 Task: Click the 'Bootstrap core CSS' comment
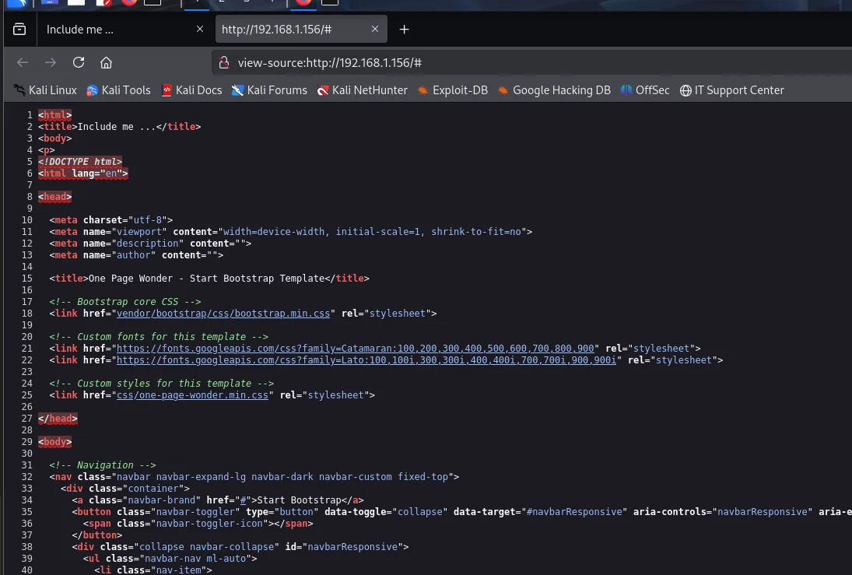(x=125, y=302)
